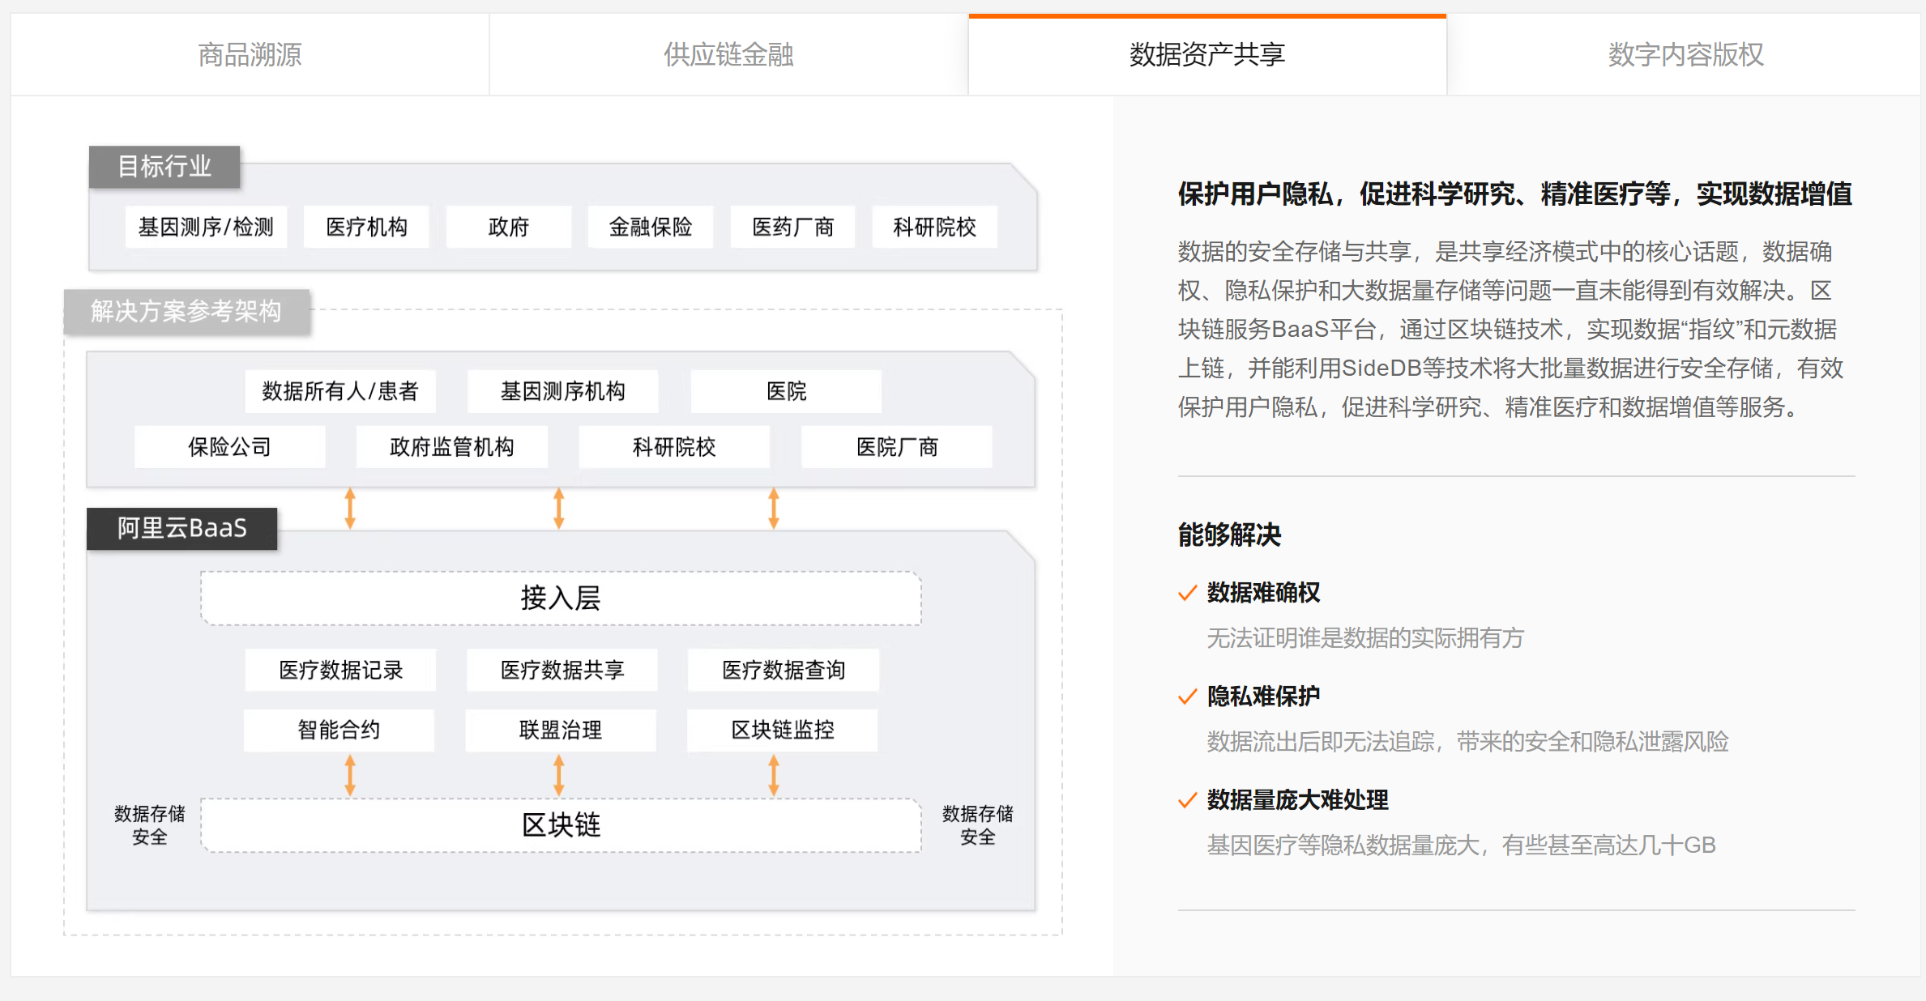
Task: Click the checkmark icon beside 数据难确权
Action: [x=1187, y=593]
